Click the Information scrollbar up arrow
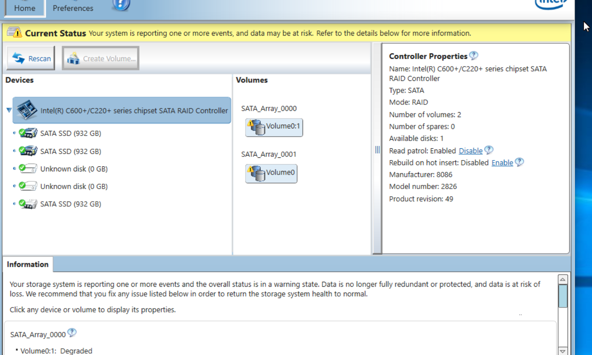 [563, 279]
